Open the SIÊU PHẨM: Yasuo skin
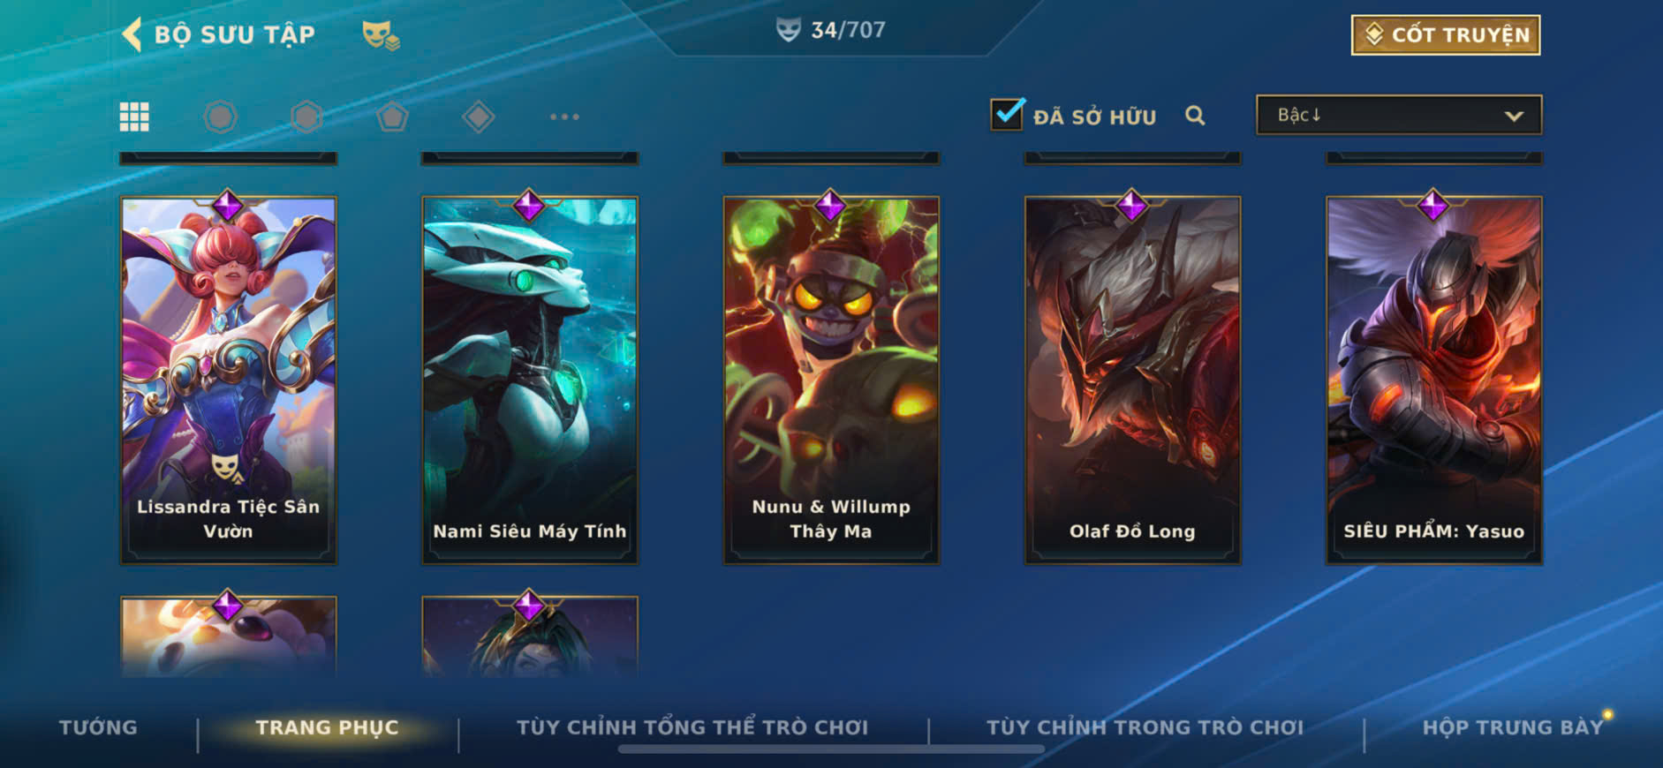The image size is (1663, 768). tap(1434, 380)
